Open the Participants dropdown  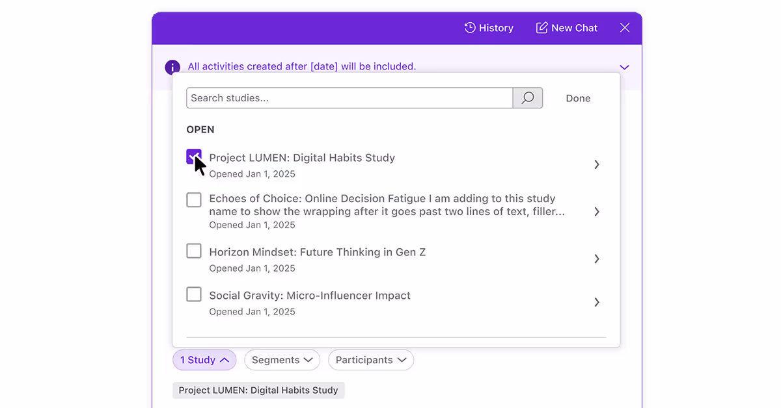pyautogui.click(x=371, y=360)
